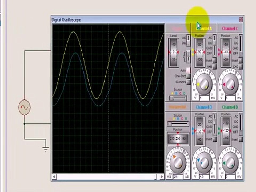Image resolution: width=256 pixels, height=192 pixels.
Task: Toggle the C+D sum button
Action: coord(241,66)
